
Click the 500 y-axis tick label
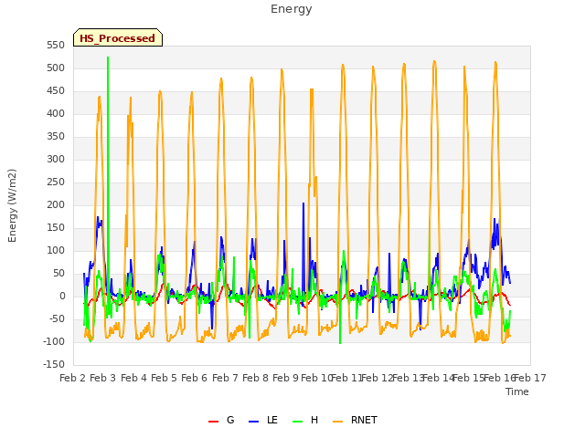point(56,68)
